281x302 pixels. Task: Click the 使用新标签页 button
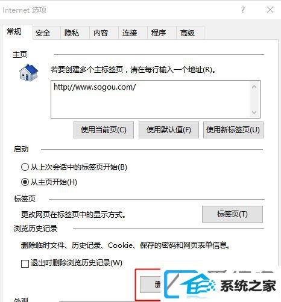coord(233,130)
